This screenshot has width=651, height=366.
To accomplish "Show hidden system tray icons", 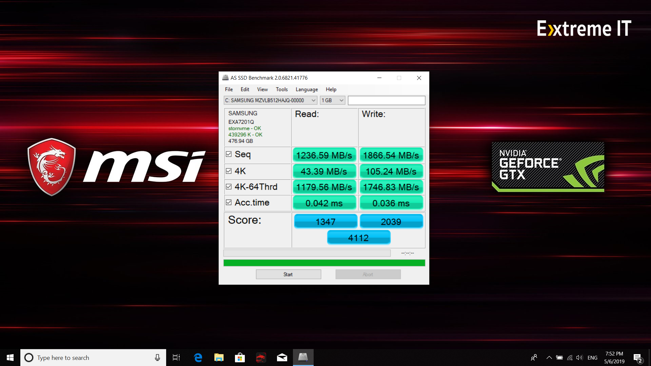I will tap(549, 358).
